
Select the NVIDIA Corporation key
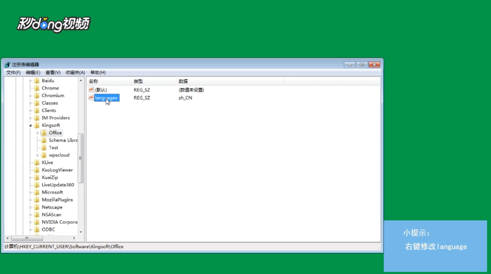(60, 222)
